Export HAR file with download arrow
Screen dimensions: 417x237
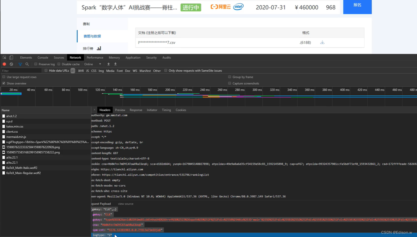click(x=115, y=64)
